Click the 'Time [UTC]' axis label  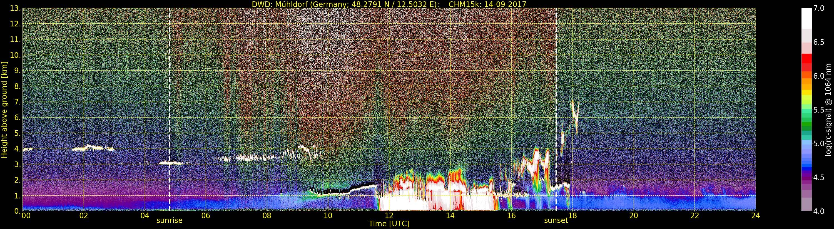(389, 223)
